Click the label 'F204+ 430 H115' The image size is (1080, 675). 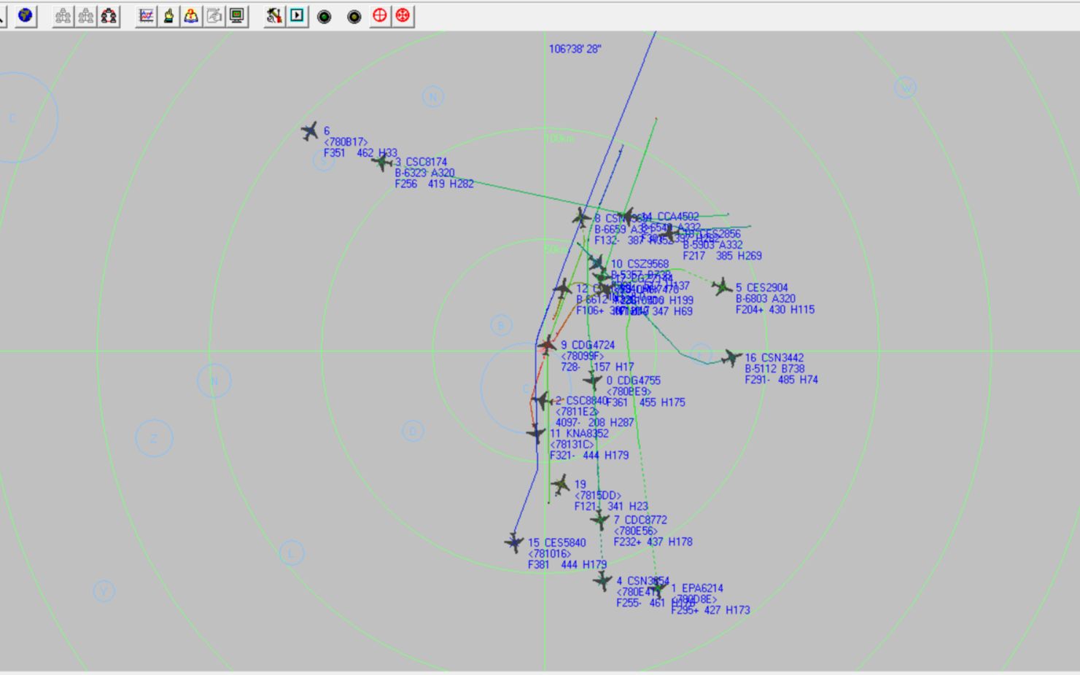tap(775, 310)
